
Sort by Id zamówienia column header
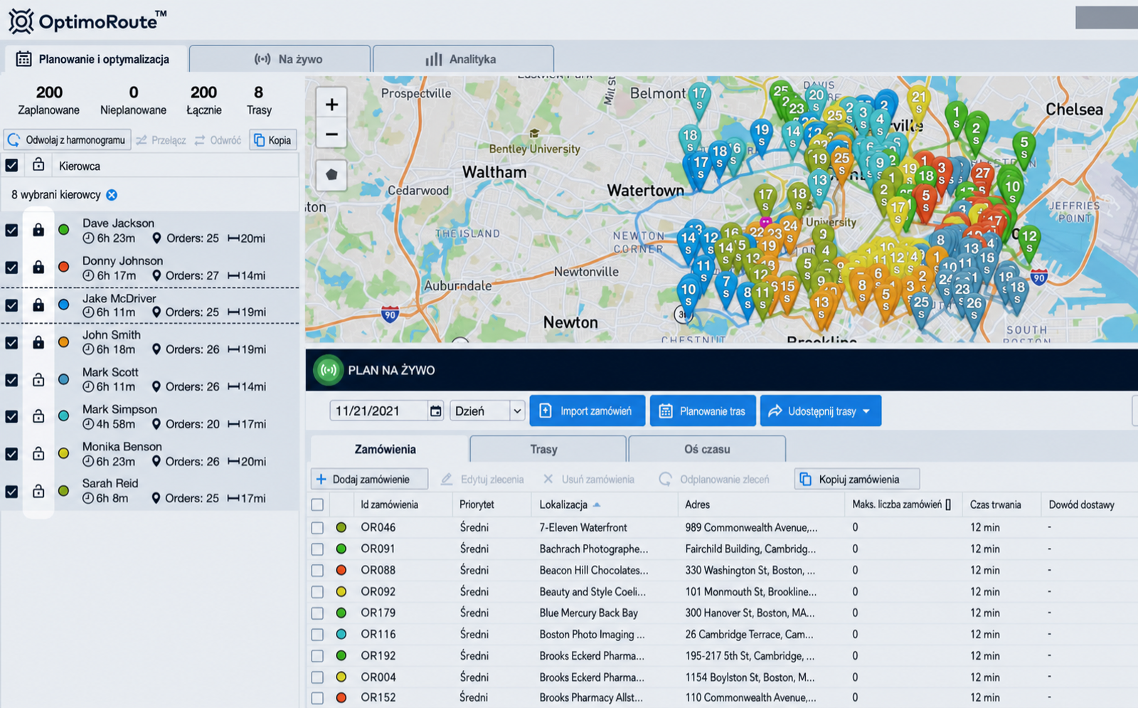point(389,504)
